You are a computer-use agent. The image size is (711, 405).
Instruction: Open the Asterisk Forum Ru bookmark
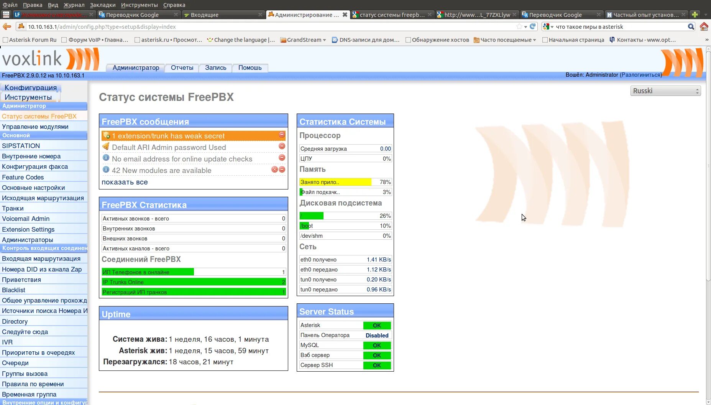(30, 40)
